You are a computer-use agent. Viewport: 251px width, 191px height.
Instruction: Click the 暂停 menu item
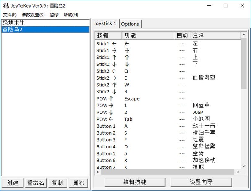point(54,15)
